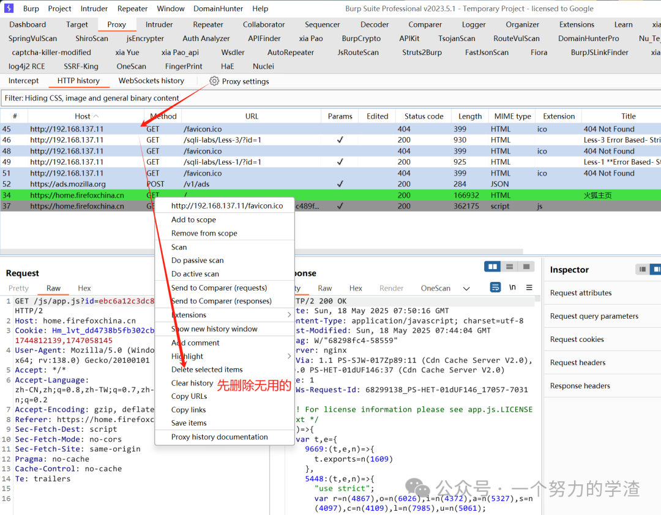Open Proxy settings gear icon
The image size is (661, 515).
214,81
